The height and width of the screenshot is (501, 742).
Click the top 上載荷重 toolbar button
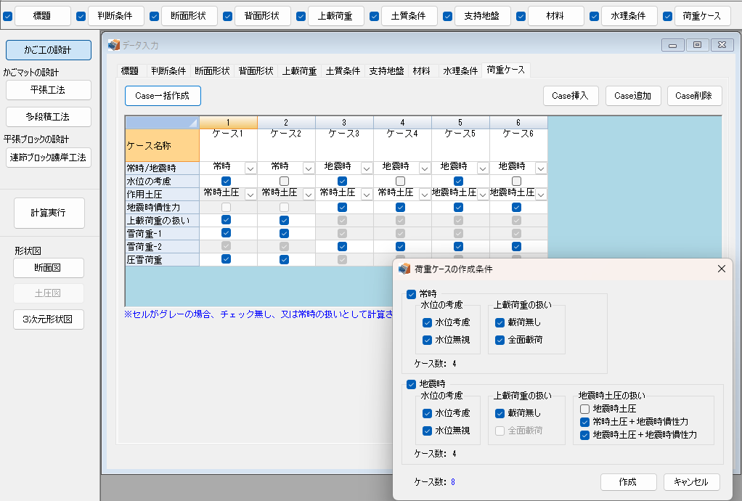[336, 16]
